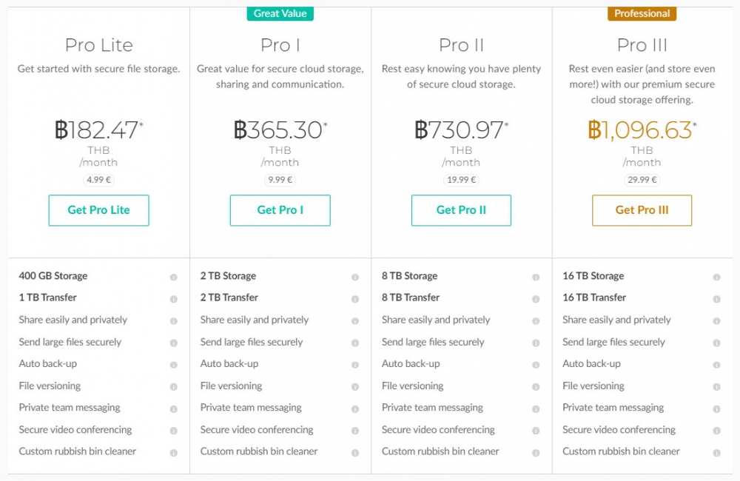Click Pro III Custom rubbish bin cleaner info icon
The image size is (740, 481).
click(716, 453)
